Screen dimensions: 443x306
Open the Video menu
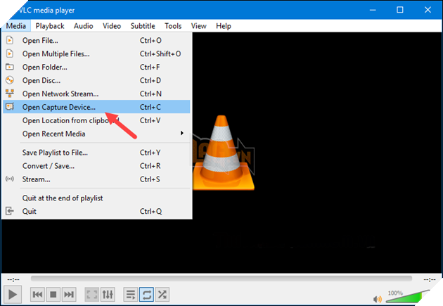(x=112, y=26)
